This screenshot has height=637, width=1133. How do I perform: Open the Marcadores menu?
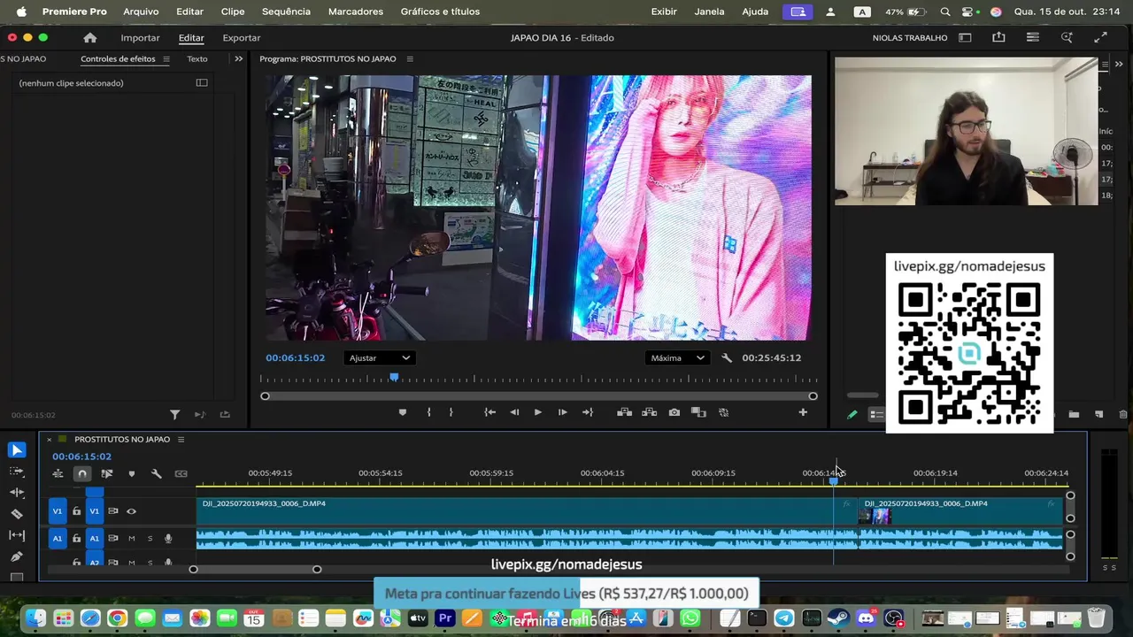pos(356,12)
